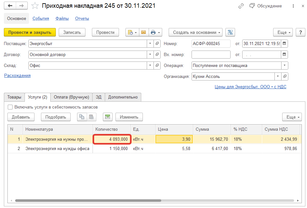Open Склад Офис card icon
This screenshot has width=307, height=208.
coord(157,65)
